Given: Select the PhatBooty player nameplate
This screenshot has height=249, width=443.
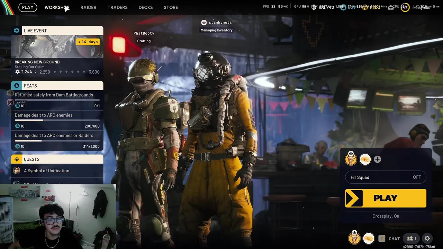Looking at the screenshot, I should [x=144, y=33].
